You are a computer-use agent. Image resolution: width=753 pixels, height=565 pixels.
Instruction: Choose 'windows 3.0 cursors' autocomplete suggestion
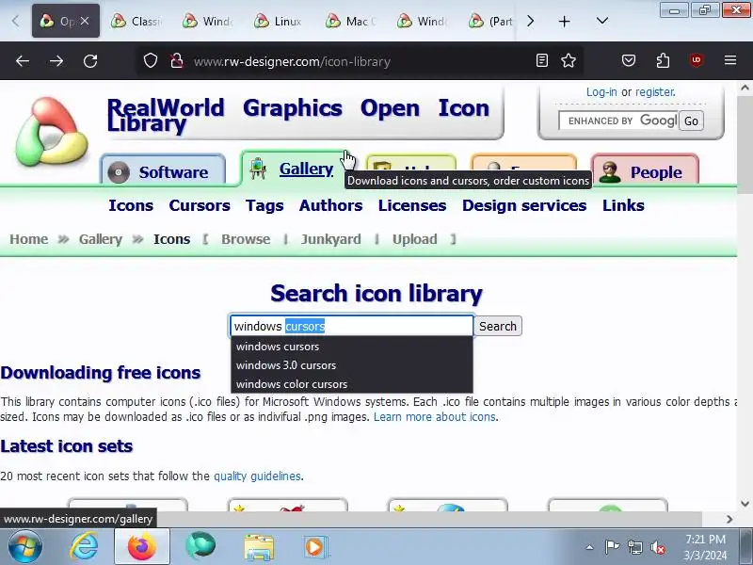pos(351,365)
